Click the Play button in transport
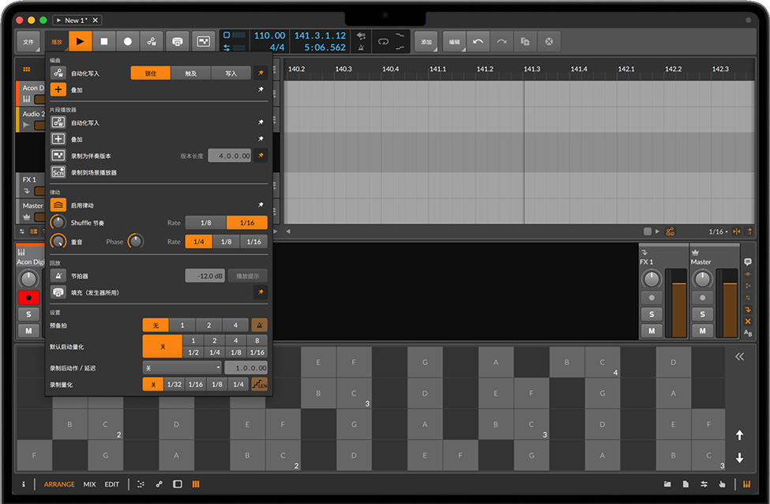 80,41
